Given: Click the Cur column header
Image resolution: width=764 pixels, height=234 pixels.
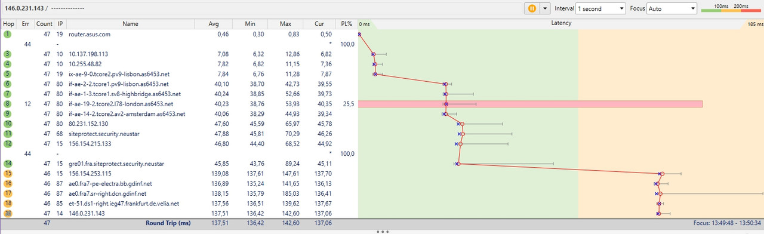Looking at the screenshot, I should point(319,24).
